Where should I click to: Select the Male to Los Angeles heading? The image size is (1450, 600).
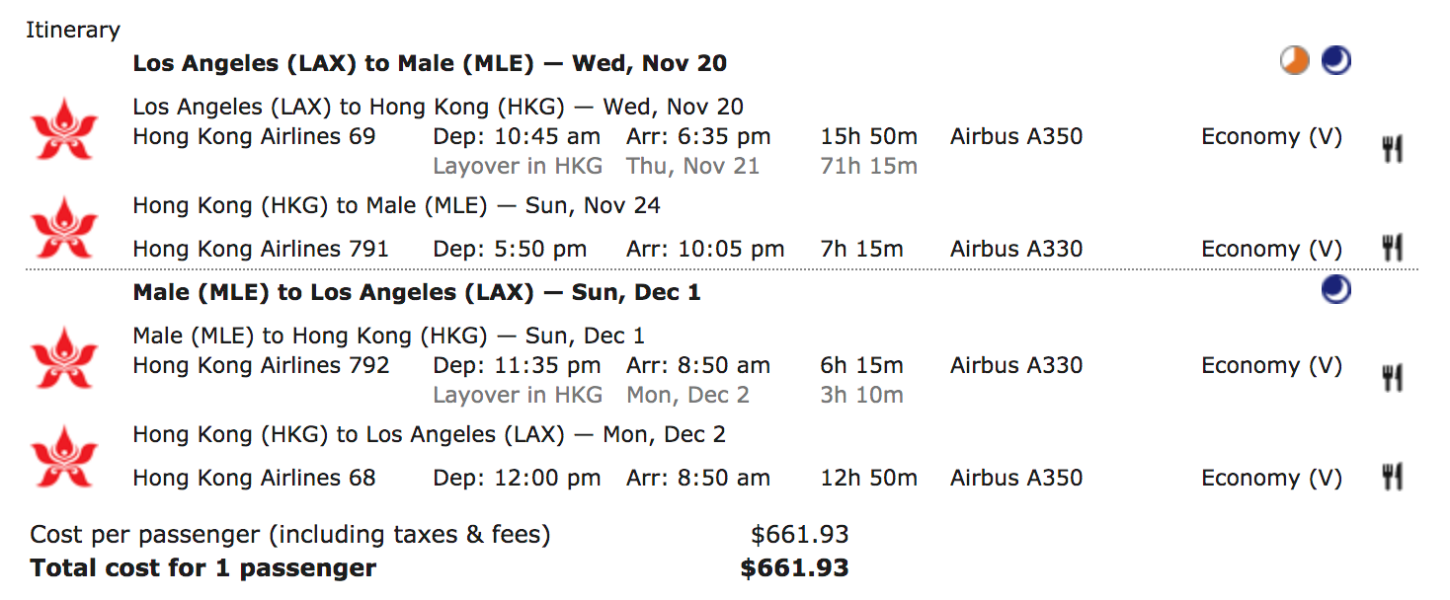[x=417, y=293]
